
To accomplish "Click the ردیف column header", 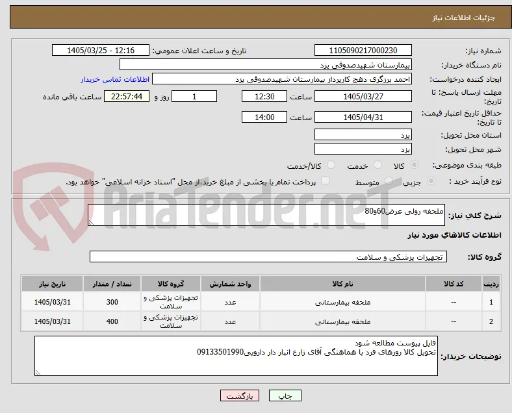I will point(491,284).
